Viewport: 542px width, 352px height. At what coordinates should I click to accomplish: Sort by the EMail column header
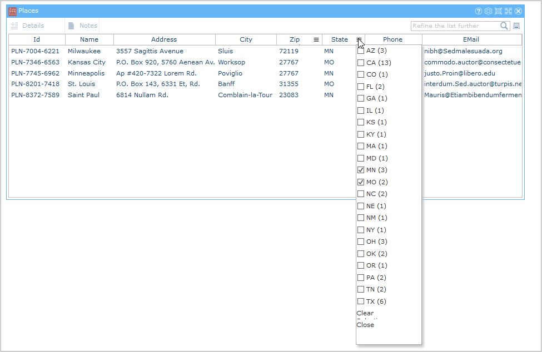coord(471,39)
